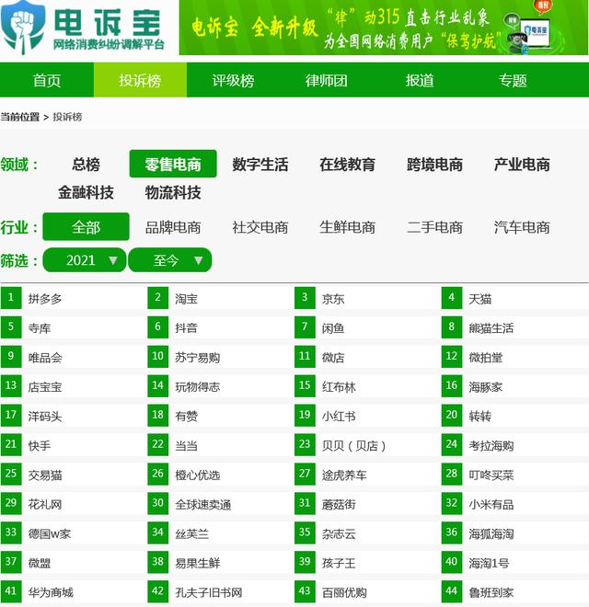Viewport: 589px width, 607px height.
Task: Click the 闲鱼 ranking entry
Action: [333, 328]
